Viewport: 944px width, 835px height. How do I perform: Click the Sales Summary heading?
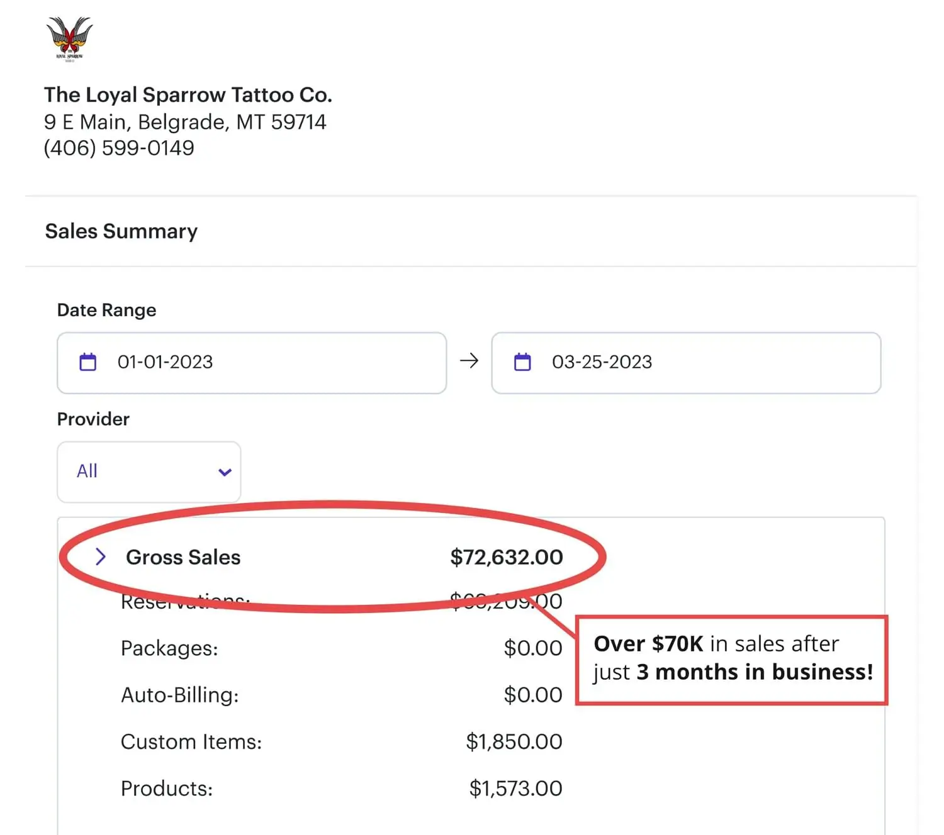pyautogui.click(x=121, y=231)
